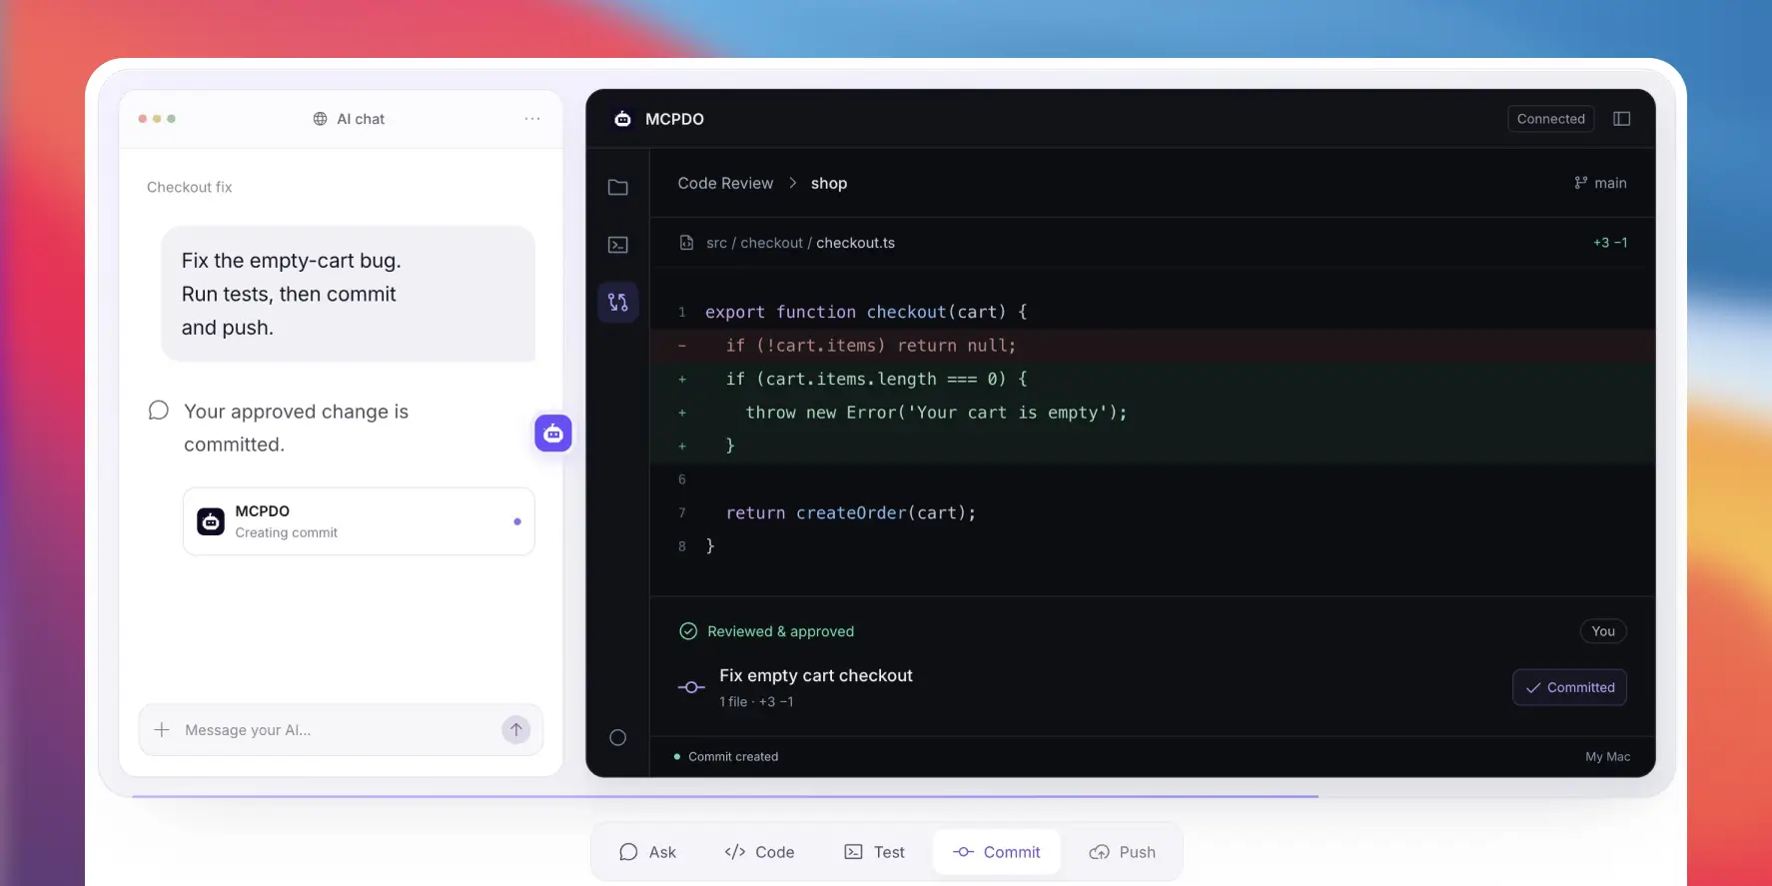Image resolution: width=1772 pixels, height=886 pixels.
Task: Click the file icon before src path
Action: click(x=687, y=243)
